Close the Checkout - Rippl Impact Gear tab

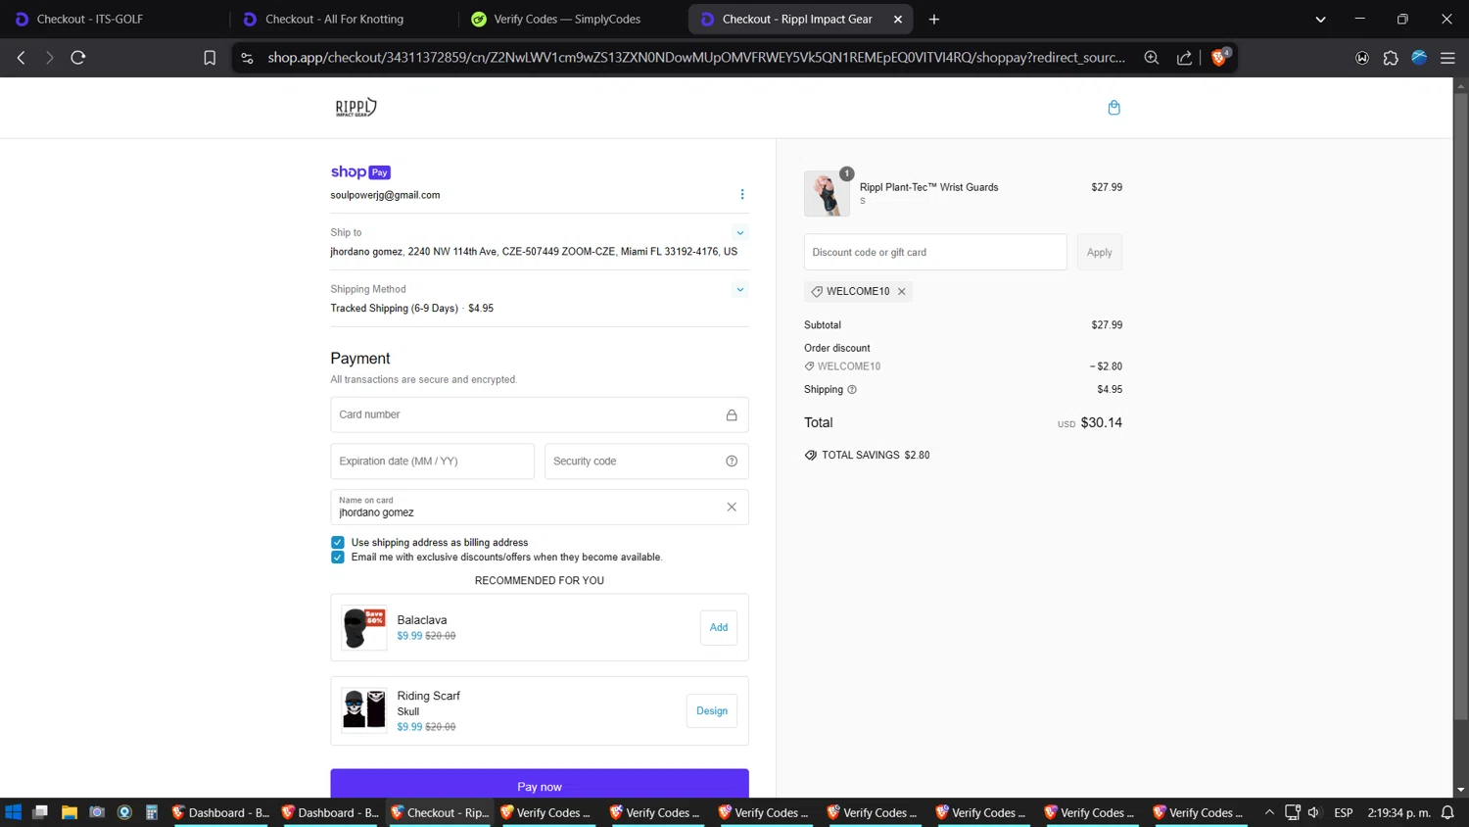(898, 19)
